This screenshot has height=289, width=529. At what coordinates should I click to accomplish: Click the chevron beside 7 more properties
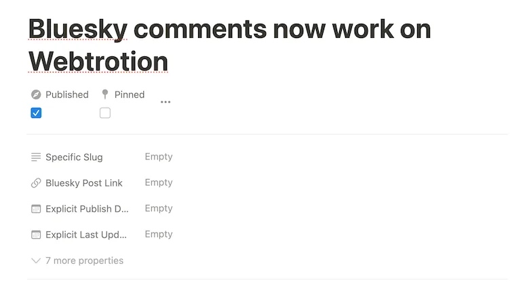coord(36,261)
